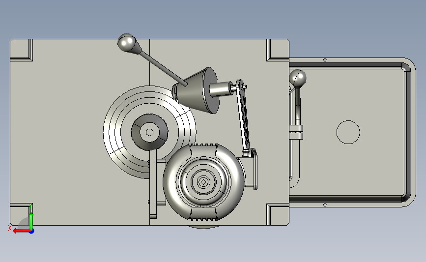The height and width of the screenshot is (262, 426).
Task: Select the ball knob of the right-side vertical lever
Action: coord(298,78)
